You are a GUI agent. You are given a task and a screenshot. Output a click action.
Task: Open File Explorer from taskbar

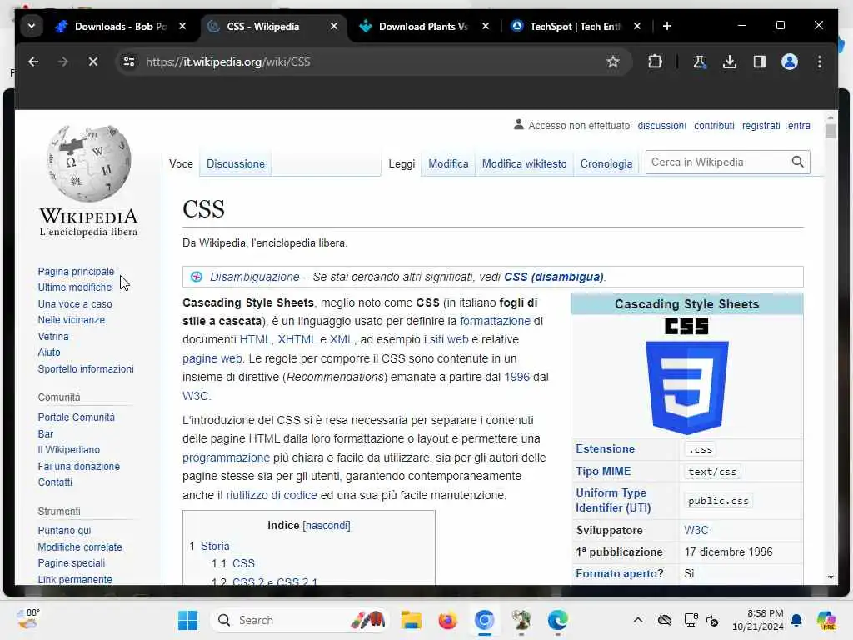click(x=412, y=620)
